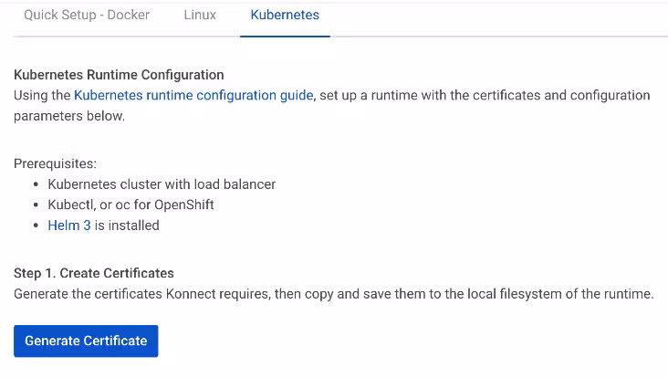Click the Prerequisites label
The image size is (668, 378).
click(55, 163)
